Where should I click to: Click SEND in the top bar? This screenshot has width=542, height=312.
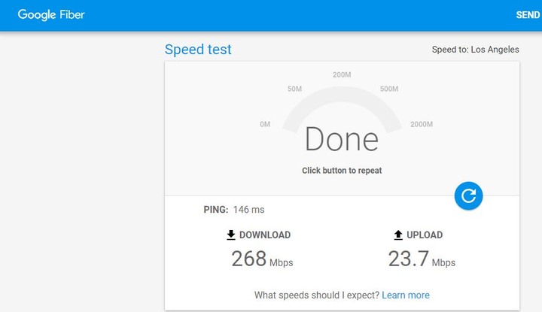click(528, 15)
